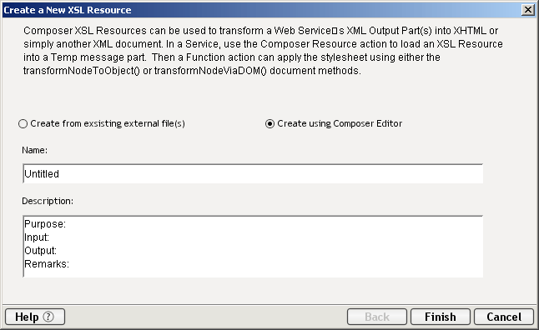Viewport: 539px width, 330px height.
Task: Click inside the Description text area
Action: [x=253, y=247]
